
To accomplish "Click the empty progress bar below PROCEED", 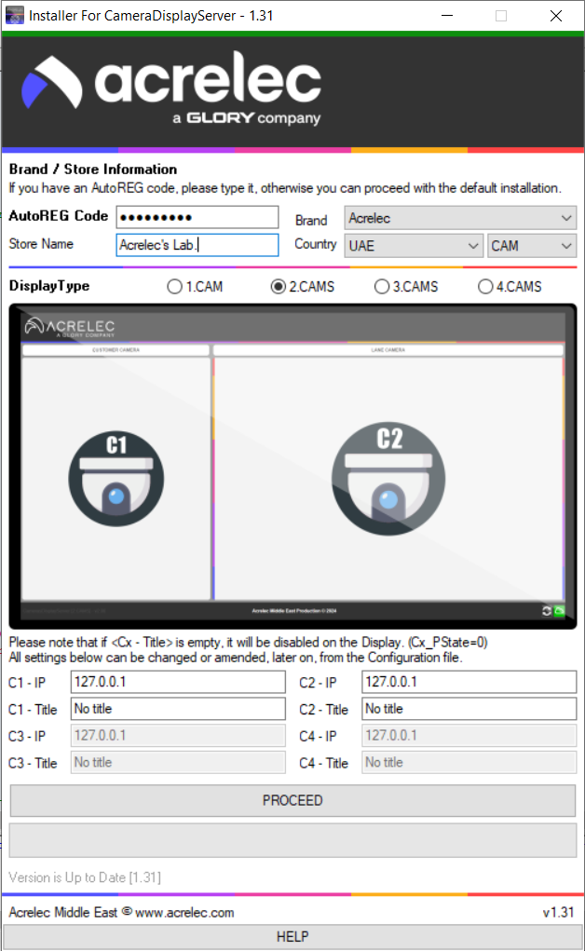I will point(292,839).
